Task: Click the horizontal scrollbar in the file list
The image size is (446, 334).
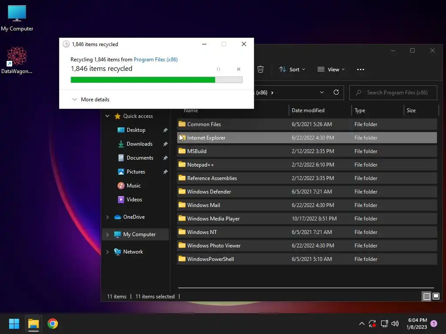Action: (306, 288)
